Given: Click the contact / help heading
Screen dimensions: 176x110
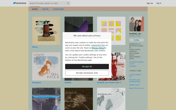Looking at the screenshot, I should pos(135,71).
